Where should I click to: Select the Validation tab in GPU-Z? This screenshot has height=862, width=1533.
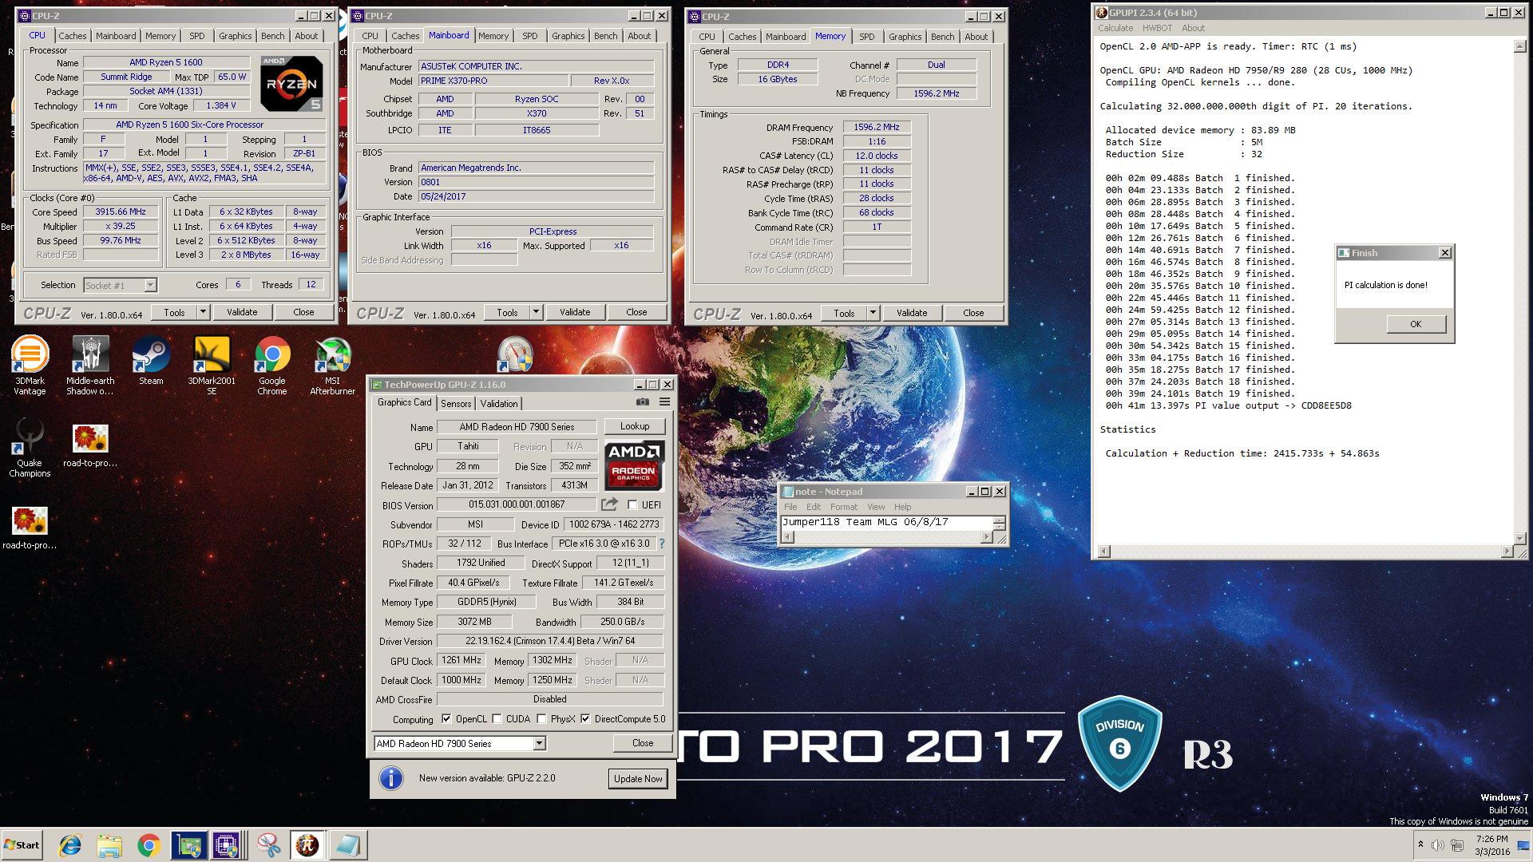tap(499, 403)
